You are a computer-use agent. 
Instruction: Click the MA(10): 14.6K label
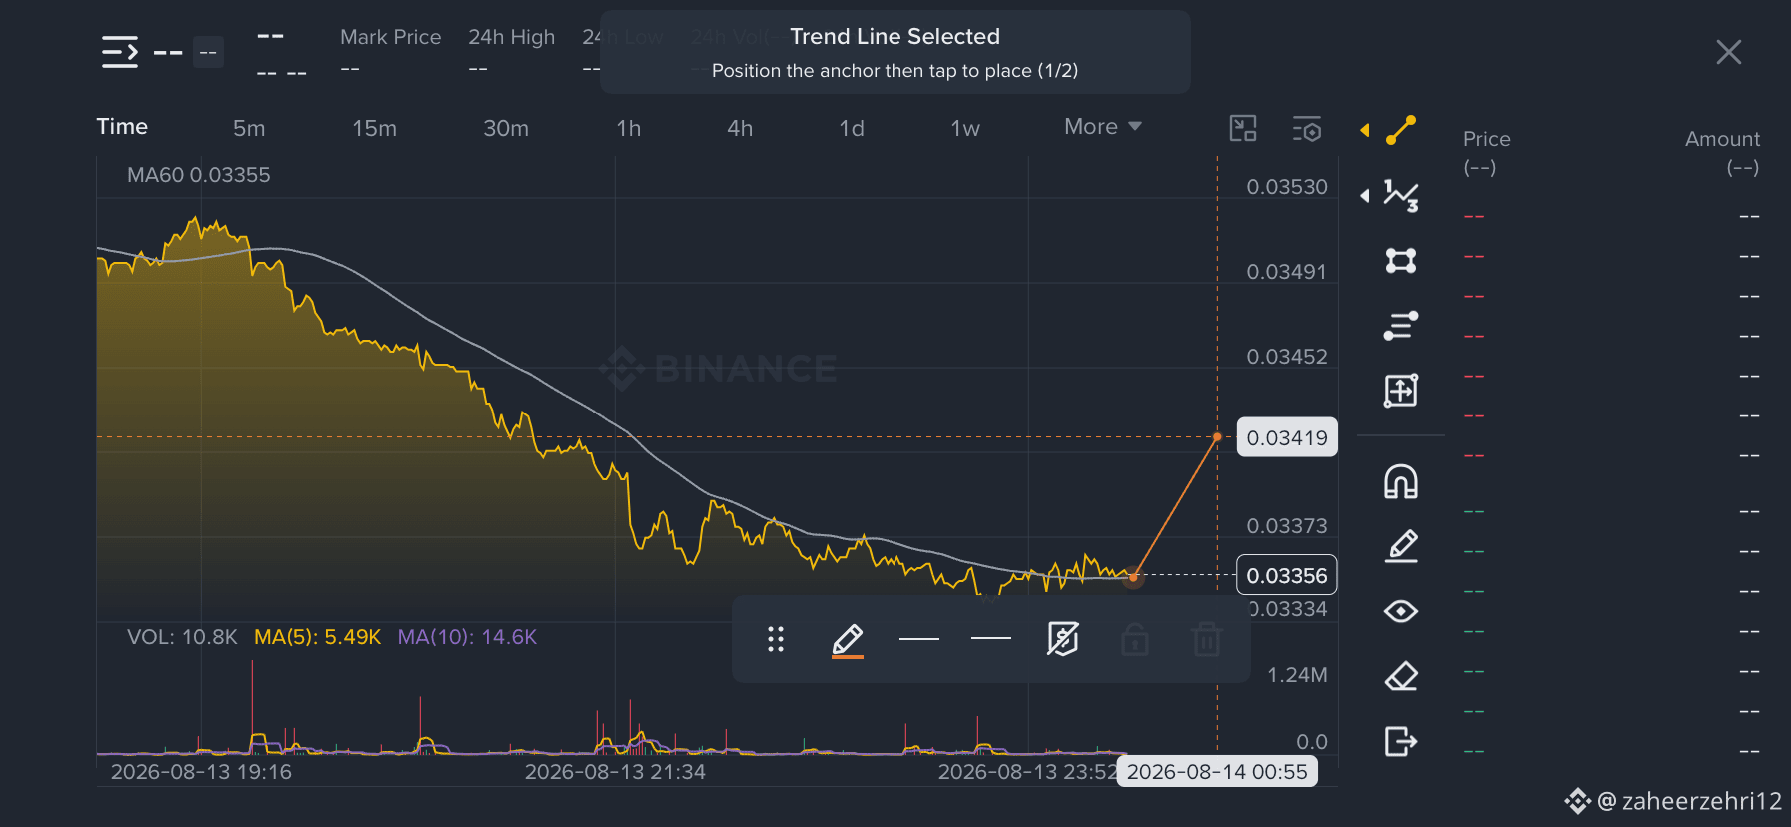click(467, 637)
